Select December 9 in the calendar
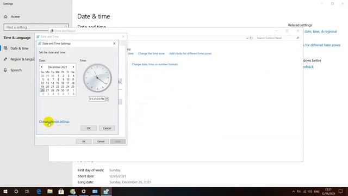 [63, 79]
